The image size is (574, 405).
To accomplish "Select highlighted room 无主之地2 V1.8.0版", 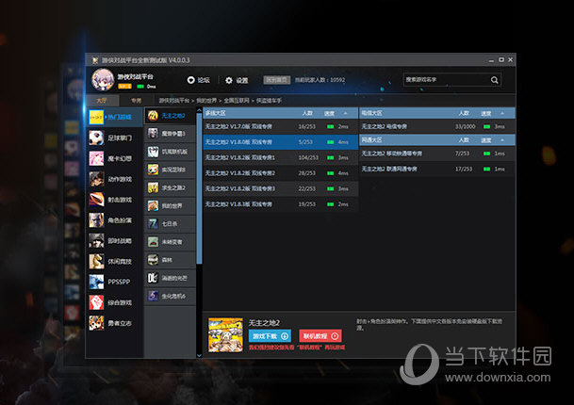I will [281, 142].
